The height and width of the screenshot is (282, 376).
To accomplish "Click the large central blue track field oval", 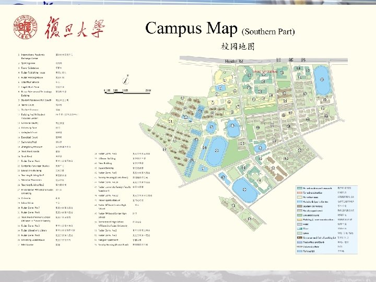I will point(217,151).
